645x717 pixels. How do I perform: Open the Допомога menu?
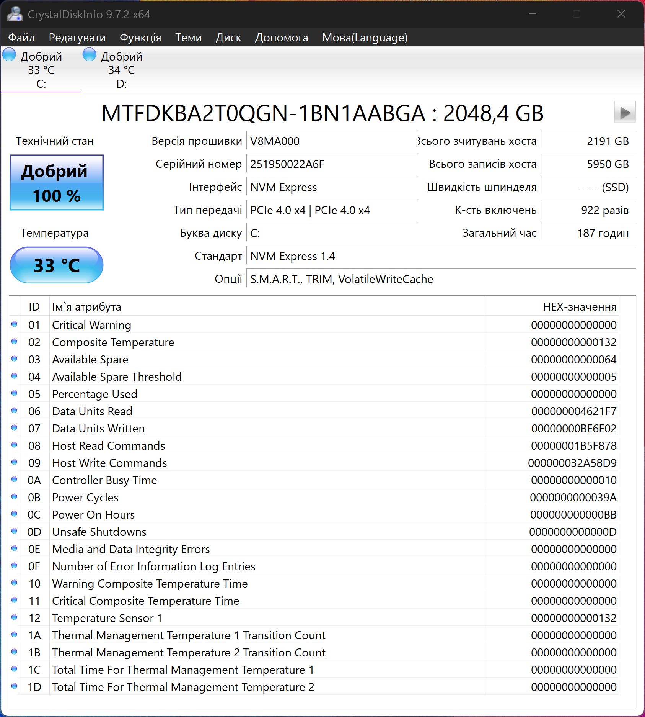tap(282, 38)
